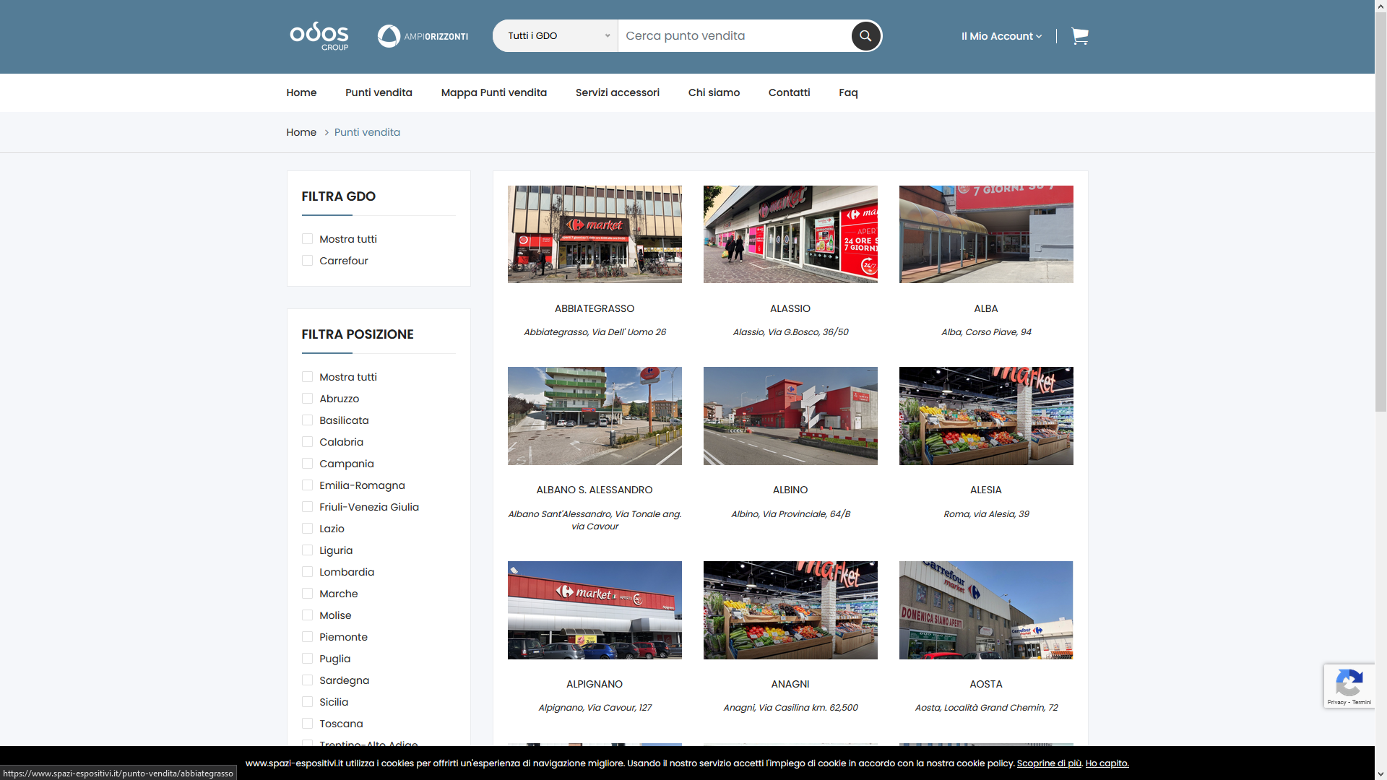Image resolution: width=1387 pixels, height=780 pixels.
Task: Open the Albano S. Alessandro store photo
Action: (595, 416)
